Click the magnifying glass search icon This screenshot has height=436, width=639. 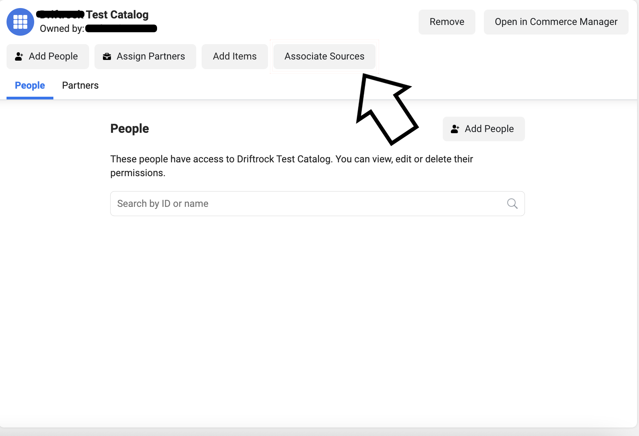click(x=512, y=203)
